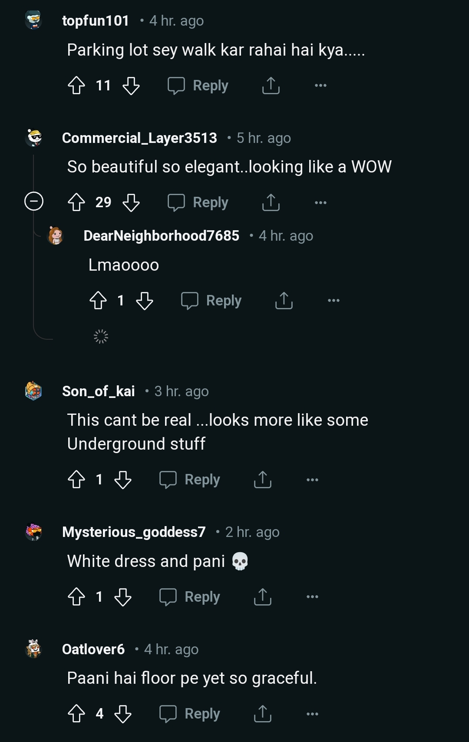Downvote topfun101's comment
This screenshot has height=742, width=469.
click(x=131, y=86)
